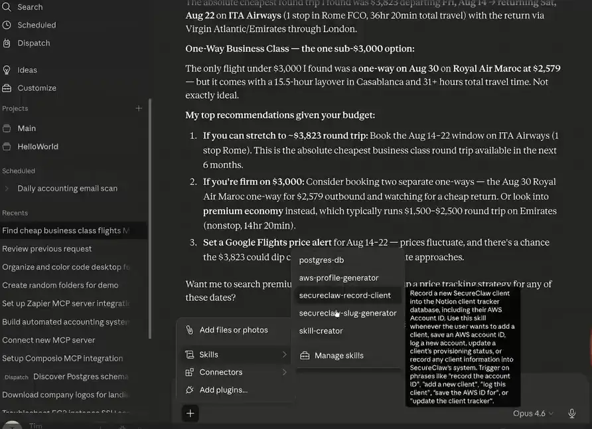This screenshot has height=429, width=592.
Task: Click the Customize label in sidebar
Action: 37,88
